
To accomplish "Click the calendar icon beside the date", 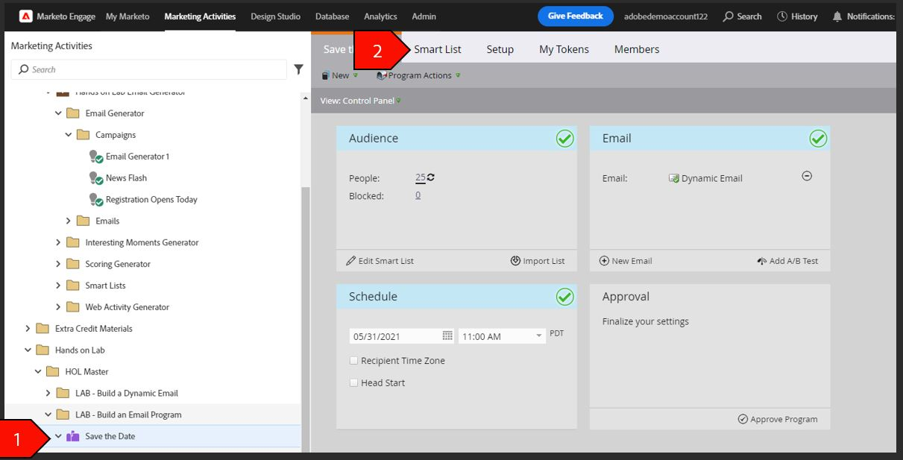I will coord(447,335).
